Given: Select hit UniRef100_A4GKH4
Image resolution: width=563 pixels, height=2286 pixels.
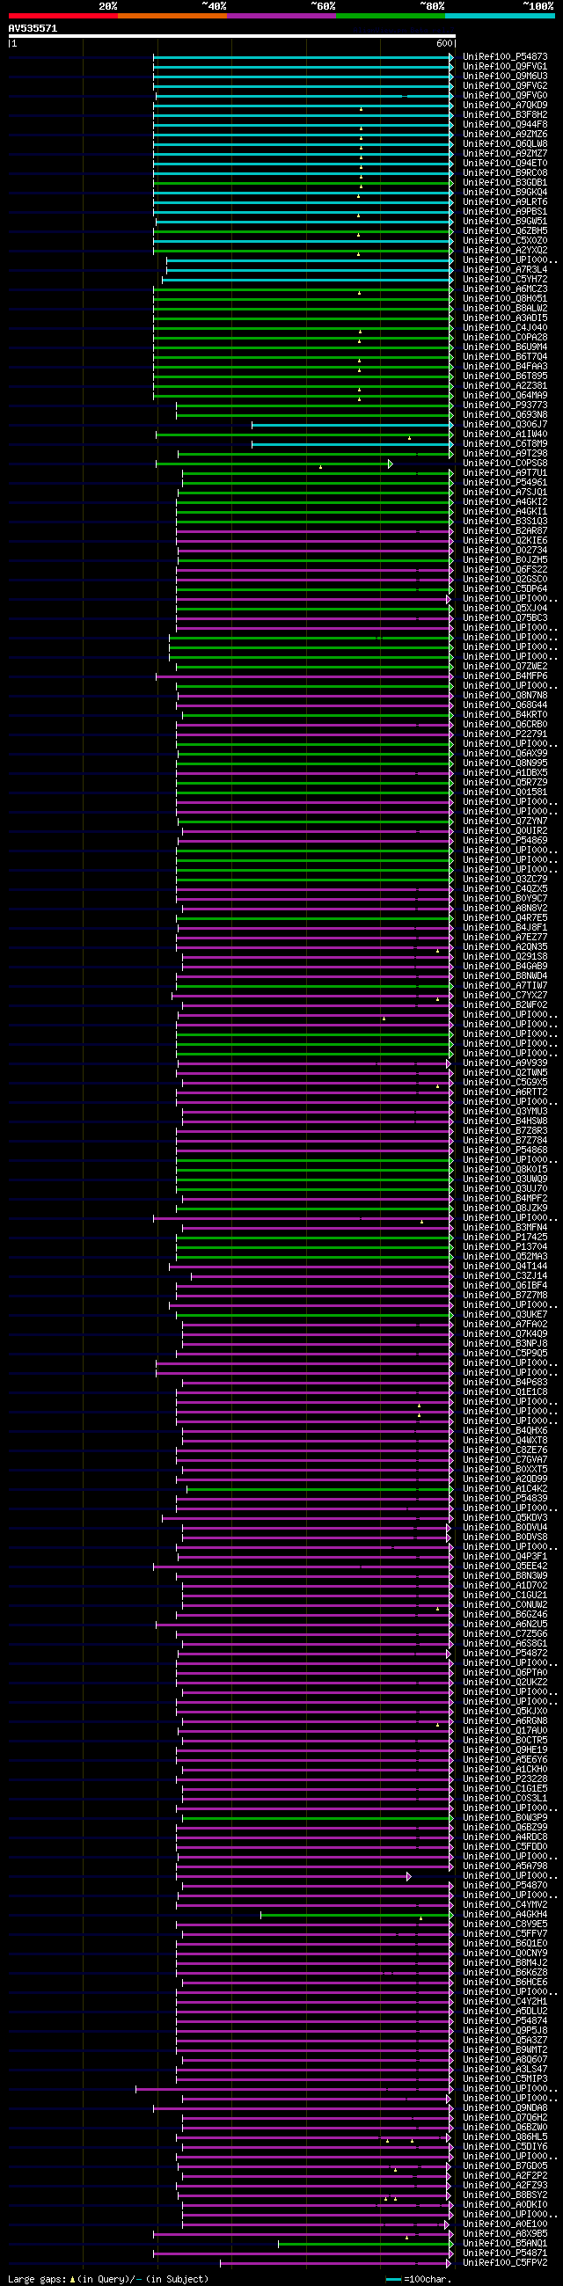Looking at the screenshot, I should click(x=504, y=1914).
